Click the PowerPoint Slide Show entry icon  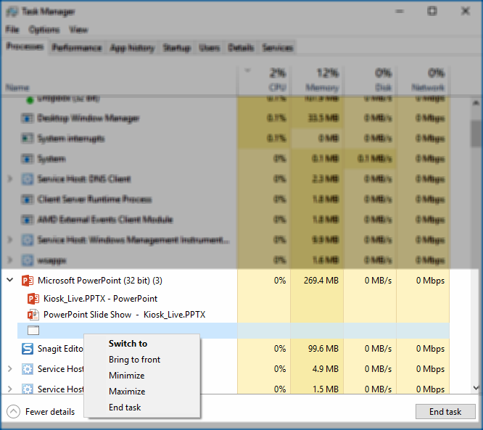click(x=33, y=315)
